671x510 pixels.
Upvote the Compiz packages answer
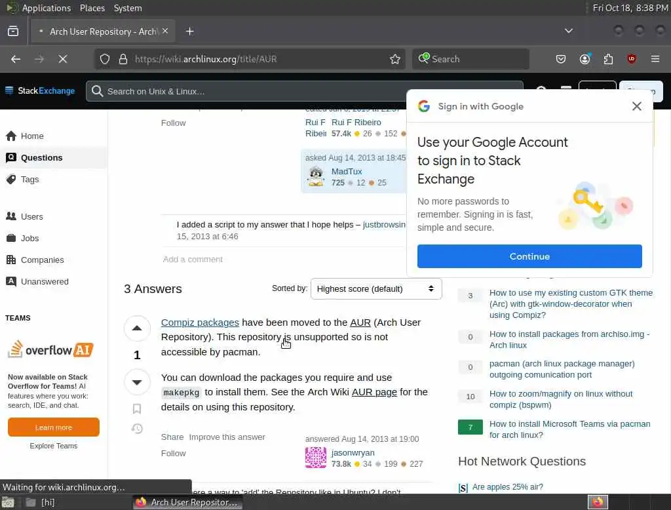coord(137,328)
